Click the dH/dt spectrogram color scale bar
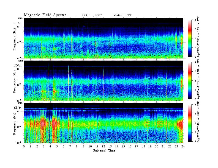 point(190,38)
